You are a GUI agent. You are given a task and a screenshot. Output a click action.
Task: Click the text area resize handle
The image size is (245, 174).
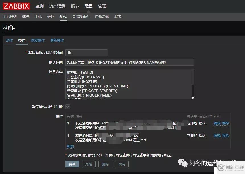(x=193, y=98)
